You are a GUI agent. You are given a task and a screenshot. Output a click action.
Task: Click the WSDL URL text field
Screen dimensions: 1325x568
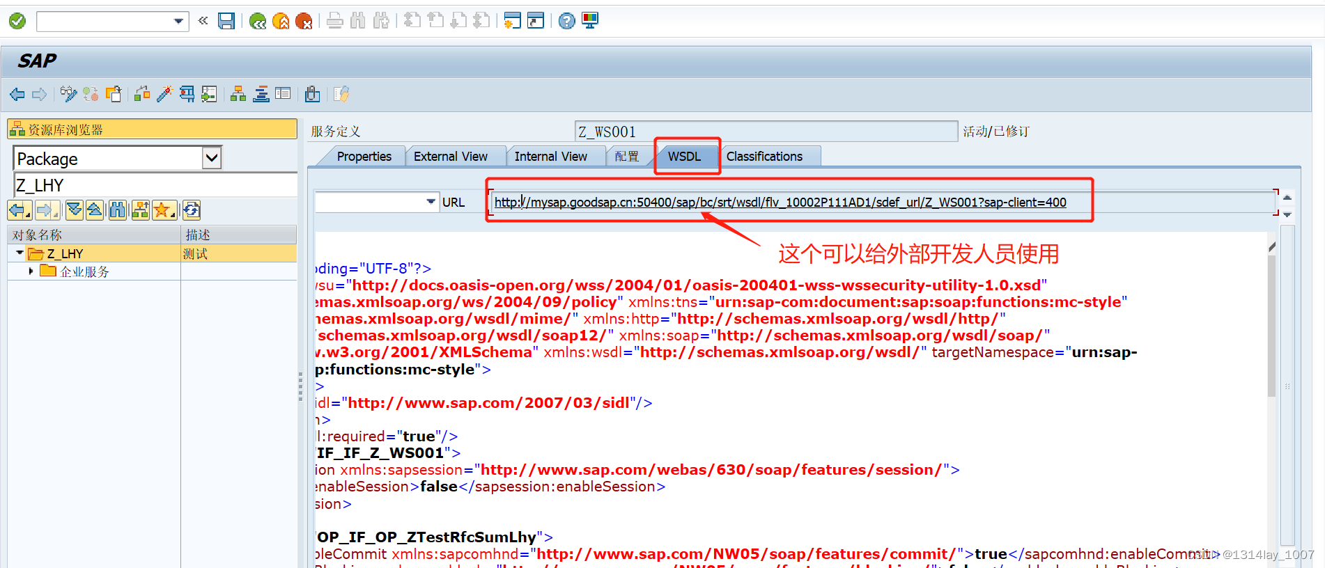point(883,202)
